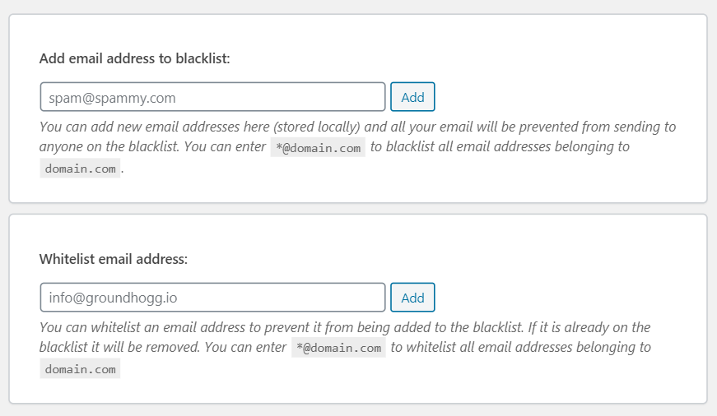This screenshot has height=416, width=717.
Task: Click domain.com code under blacklist description
Action: 80,169
